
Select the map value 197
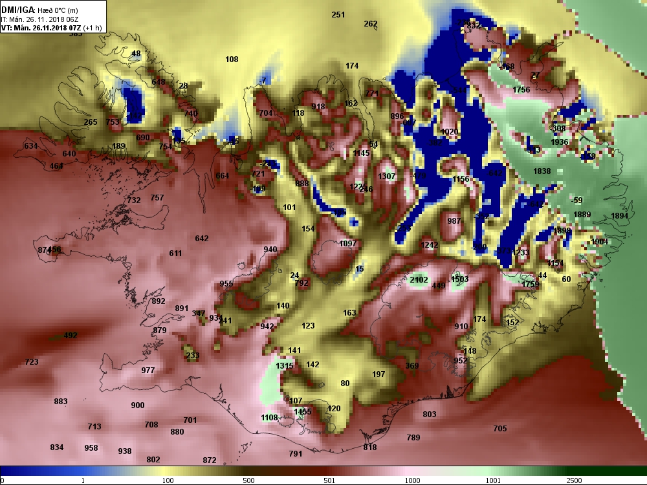coord(378,374)
